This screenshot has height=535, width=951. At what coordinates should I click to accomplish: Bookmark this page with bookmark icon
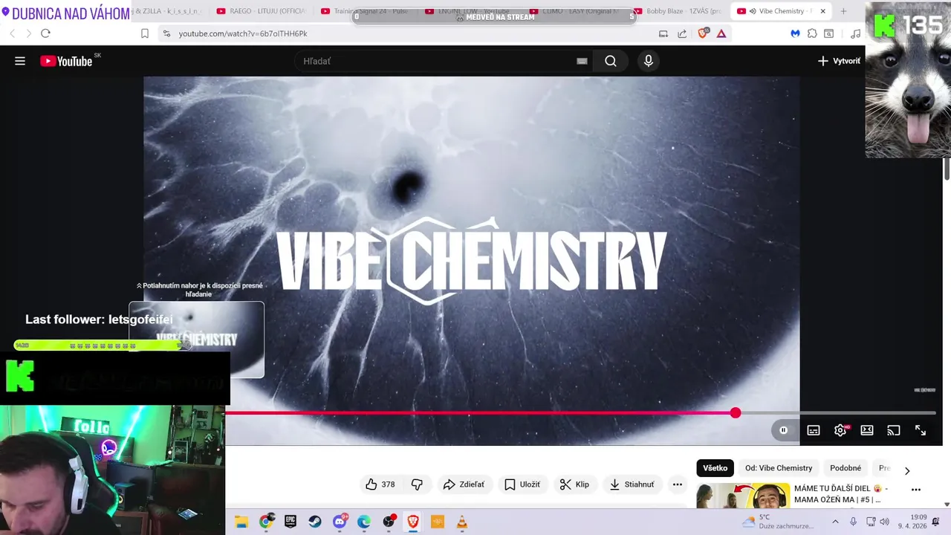pyautogui.click(x=145, y=33)
